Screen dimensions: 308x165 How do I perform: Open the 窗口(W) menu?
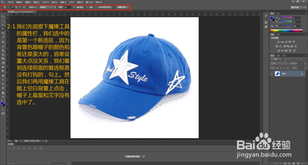pos(89,2)
